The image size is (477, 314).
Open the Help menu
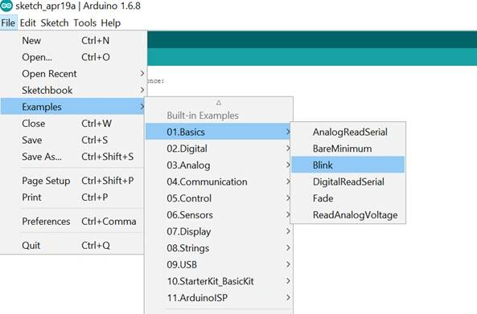click(x=111, y=22)
